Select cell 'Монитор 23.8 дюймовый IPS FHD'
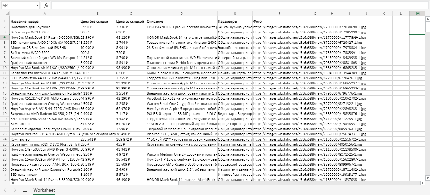 point(45,48)
